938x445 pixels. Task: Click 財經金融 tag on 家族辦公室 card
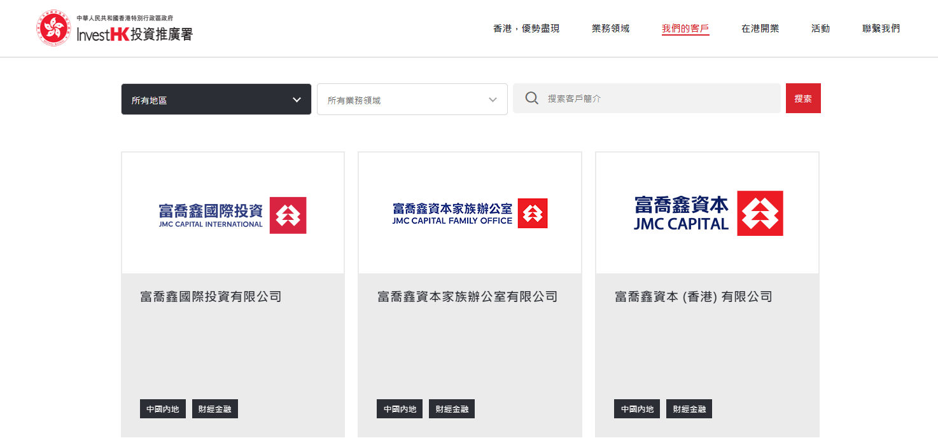coord(452,409)
